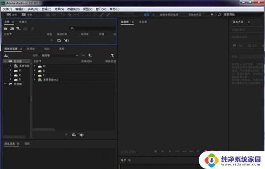Click Add Shortcut download icon in Media Browser

pos(6,55)
